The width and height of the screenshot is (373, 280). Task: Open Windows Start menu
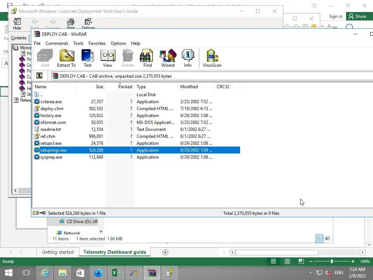coord(9,273)
